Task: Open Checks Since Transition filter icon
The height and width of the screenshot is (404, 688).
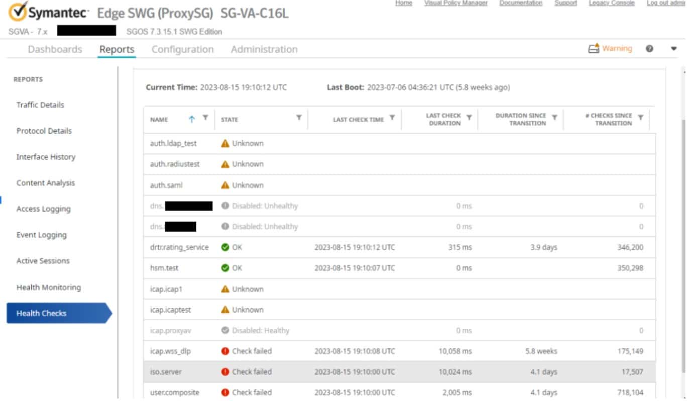Action: tap(640, 118)
